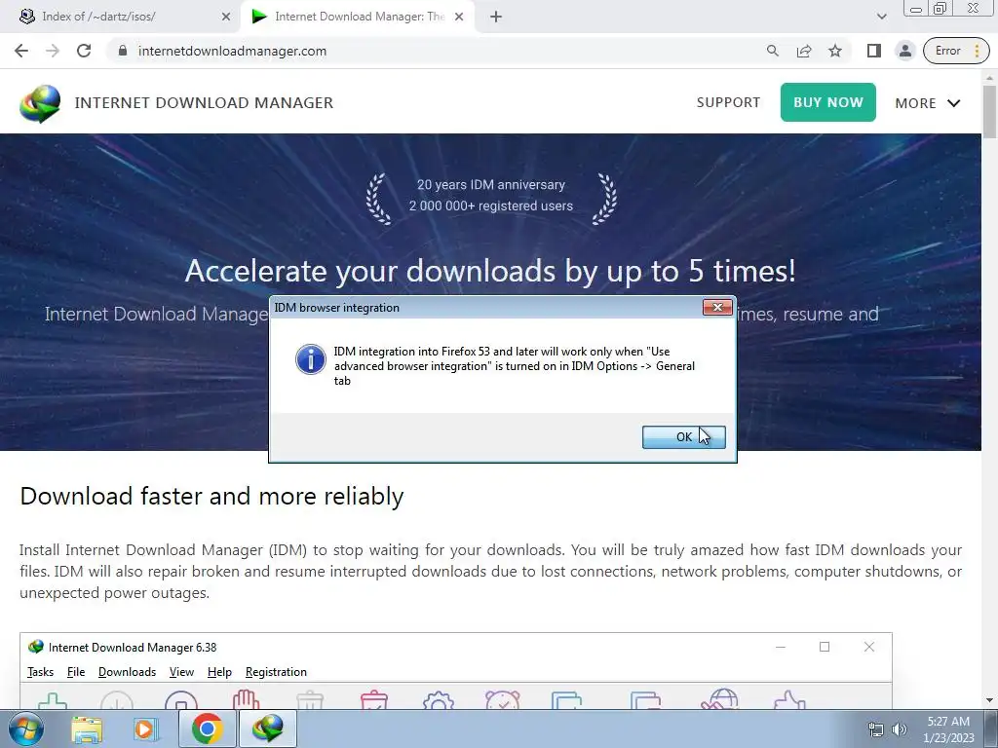
Task: Open the SUPPORT page
Action: point(728,102)
